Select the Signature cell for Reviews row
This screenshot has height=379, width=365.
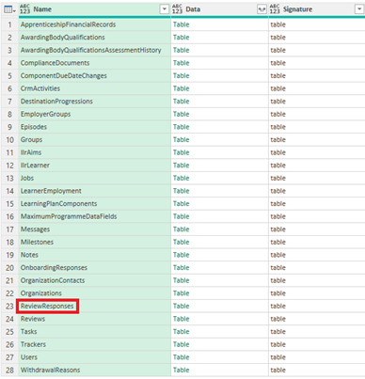click(317, 319)
